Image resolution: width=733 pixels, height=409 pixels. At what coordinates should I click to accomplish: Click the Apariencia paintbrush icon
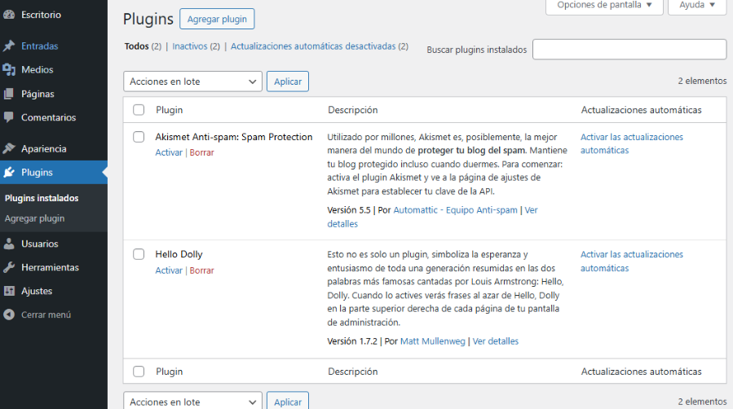click(x=9, y=149)
